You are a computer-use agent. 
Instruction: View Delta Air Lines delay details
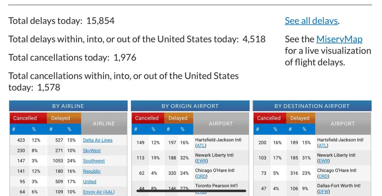98,140
